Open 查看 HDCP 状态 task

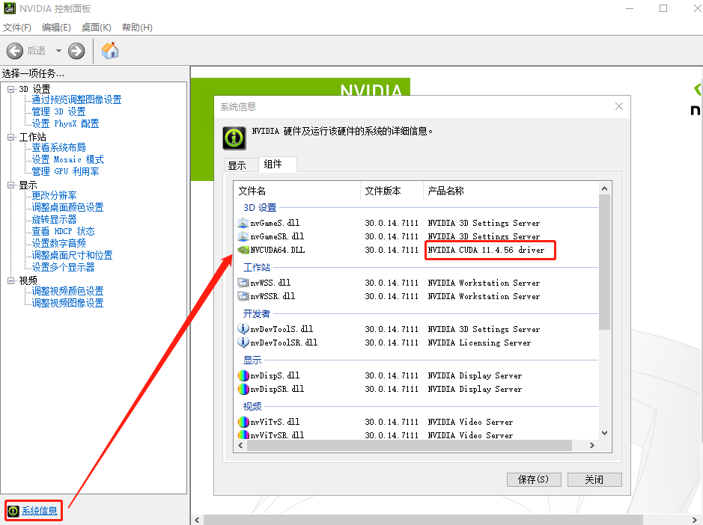click(63, 231)
